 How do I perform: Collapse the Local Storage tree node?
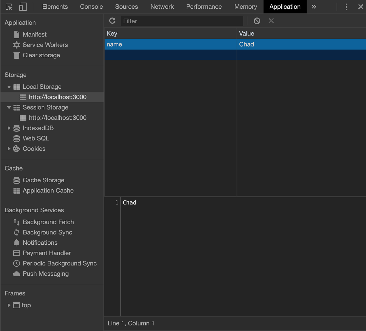[x=9, y=87]
